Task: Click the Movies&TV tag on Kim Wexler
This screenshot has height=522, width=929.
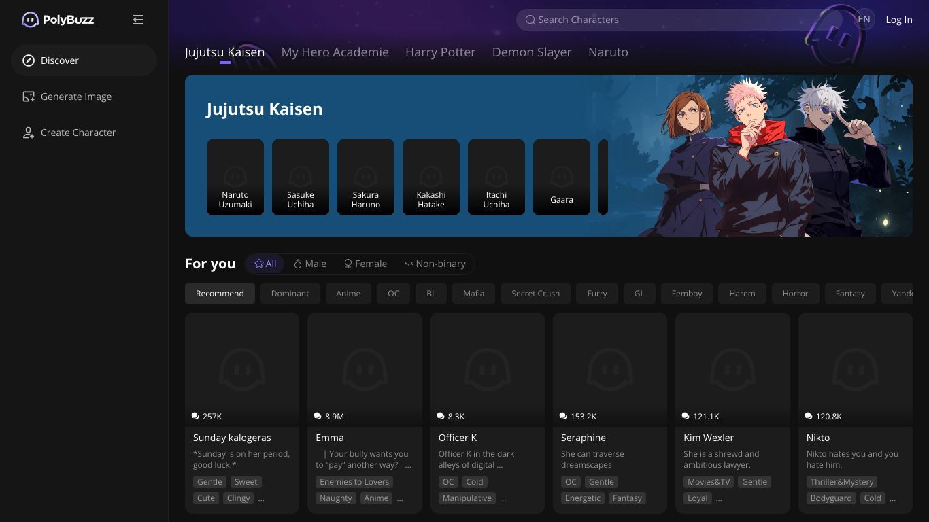Action: [x=709, y=482]
